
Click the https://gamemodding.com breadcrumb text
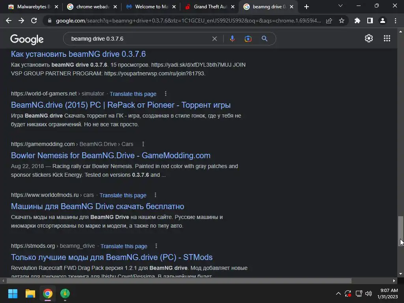[x=43, y=144]
